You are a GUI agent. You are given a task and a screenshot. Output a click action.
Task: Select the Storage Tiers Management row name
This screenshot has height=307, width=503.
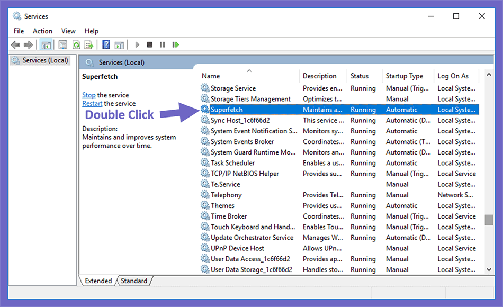(x=250, y=99)
